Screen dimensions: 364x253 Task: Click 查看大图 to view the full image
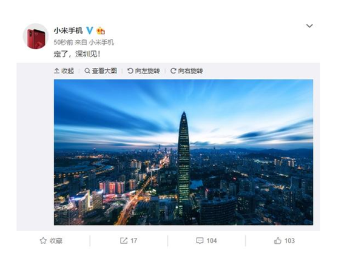[101, 71]
